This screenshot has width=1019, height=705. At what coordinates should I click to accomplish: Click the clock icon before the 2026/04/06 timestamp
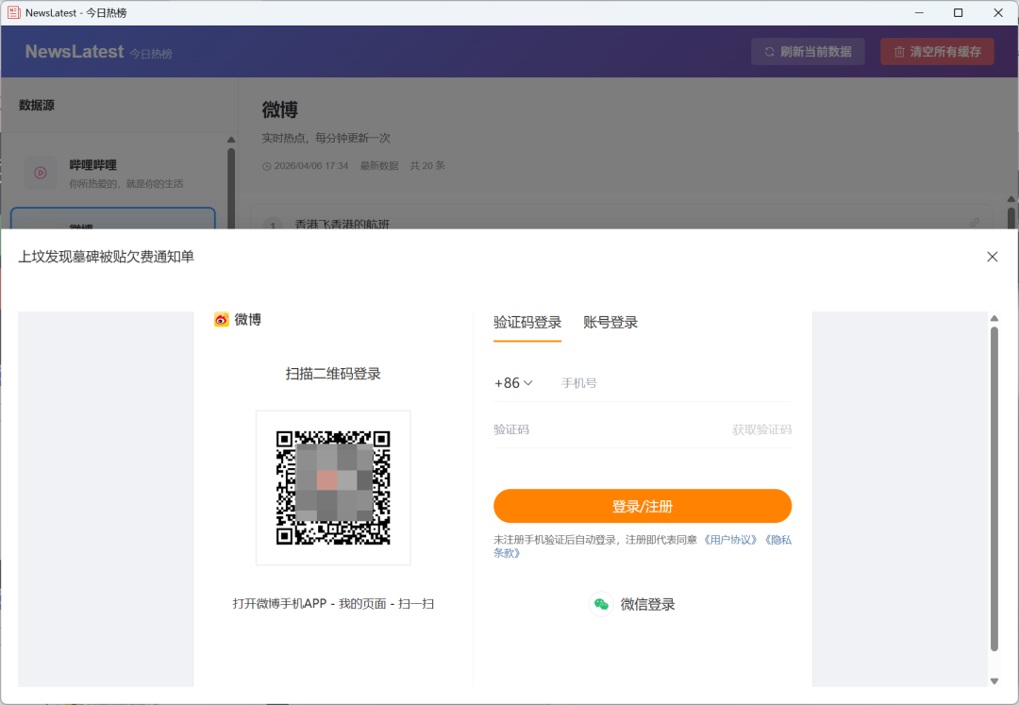click(265, 165)
